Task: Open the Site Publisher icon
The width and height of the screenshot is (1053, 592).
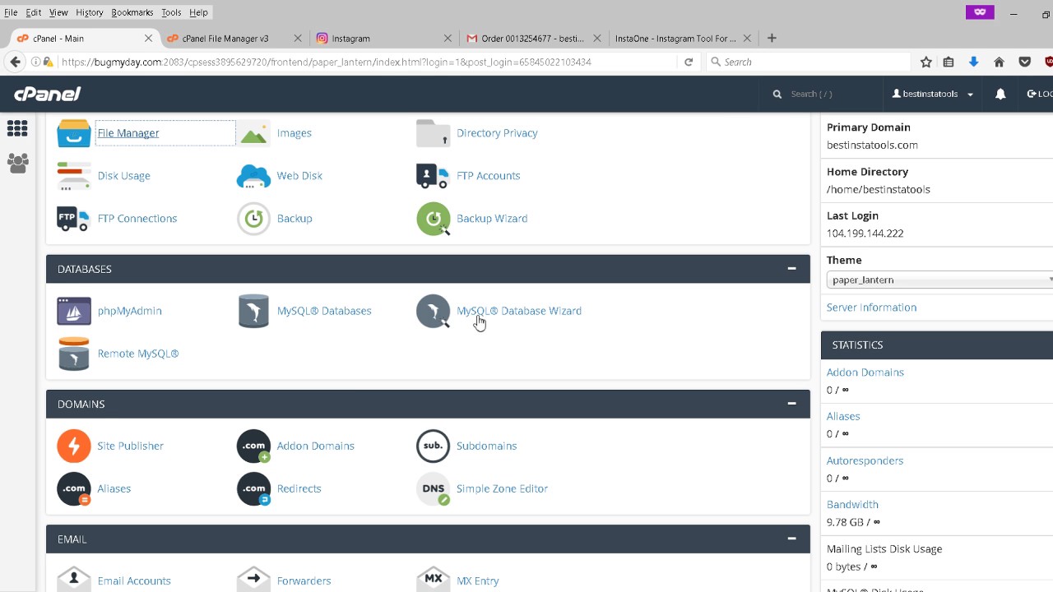Action: 73,446
